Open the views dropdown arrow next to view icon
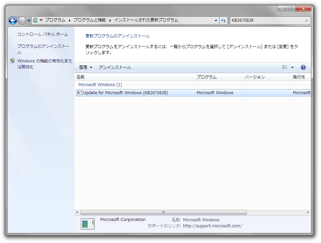The width and height of the screenshot is (321, 243). (x=292, y=67)
